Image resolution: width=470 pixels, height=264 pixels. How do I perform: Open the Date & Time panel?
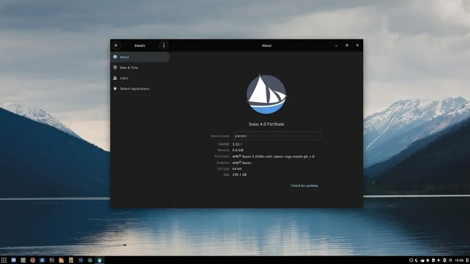140,67
